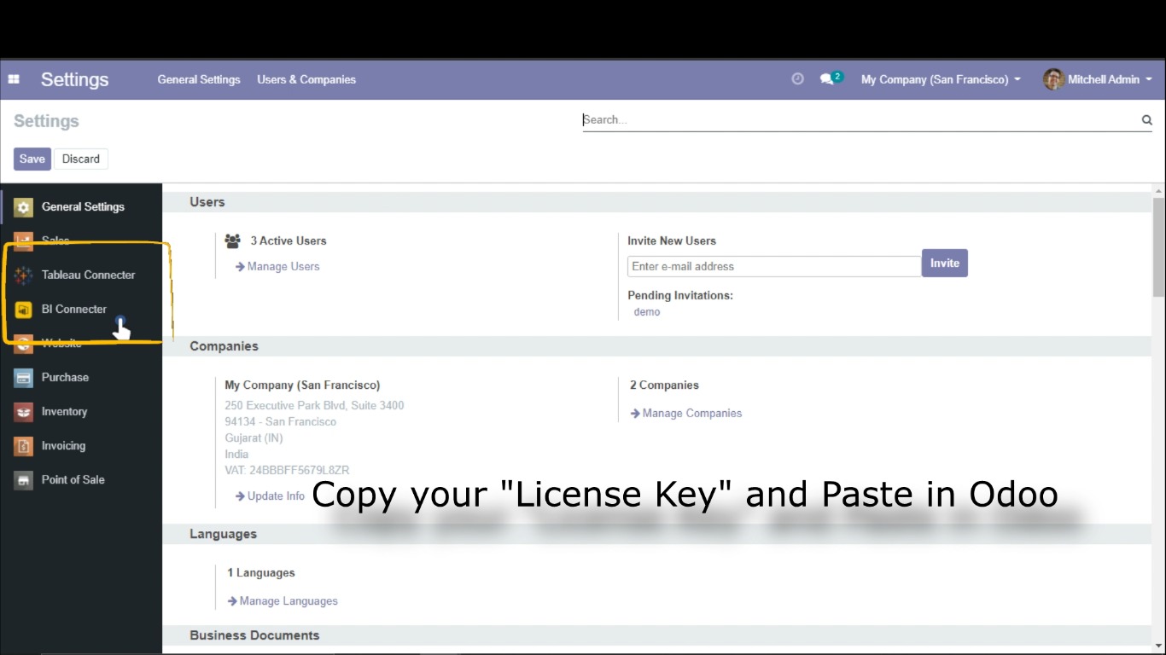Click the Invite button
Screen dimensions: 1166x655
tap(945, 263)
